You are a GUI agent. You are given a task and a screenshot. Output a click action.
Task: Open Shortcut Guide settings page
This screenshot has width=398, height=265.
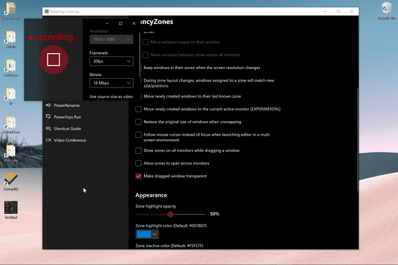coord(67,129)
